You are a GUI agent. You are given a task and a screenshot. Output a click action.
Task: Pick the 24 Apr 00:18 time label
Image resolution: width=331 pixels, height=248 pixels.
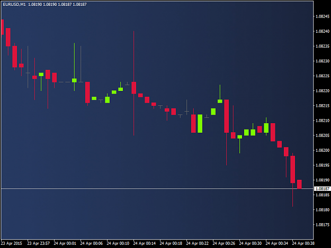[x=171, y=243]
